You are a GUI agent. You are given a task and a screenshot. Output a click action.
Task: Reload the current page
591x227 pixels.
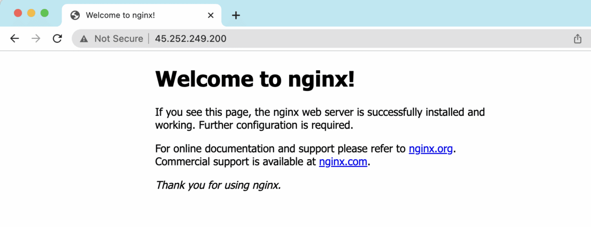(57, 39)
